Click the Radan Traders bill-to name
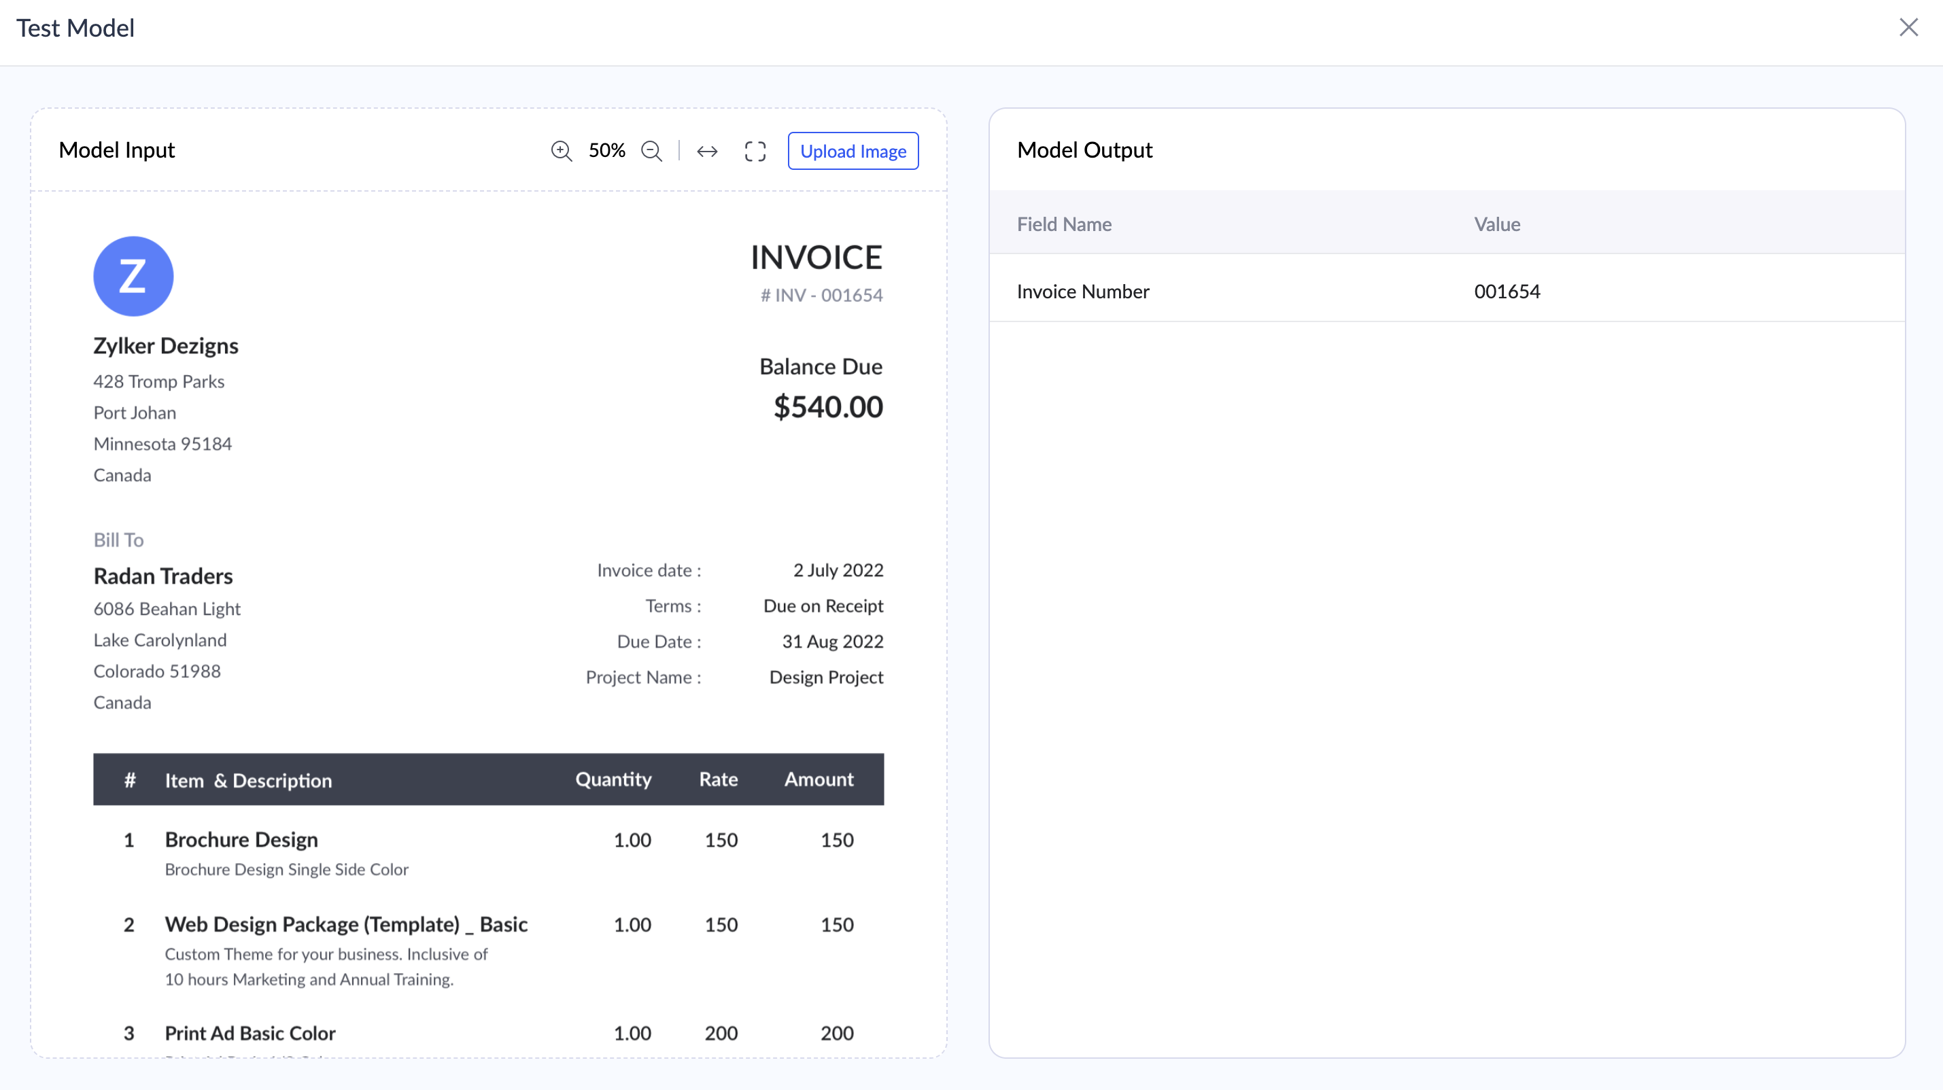1943x1090 pixels. (x=163, y=576)
